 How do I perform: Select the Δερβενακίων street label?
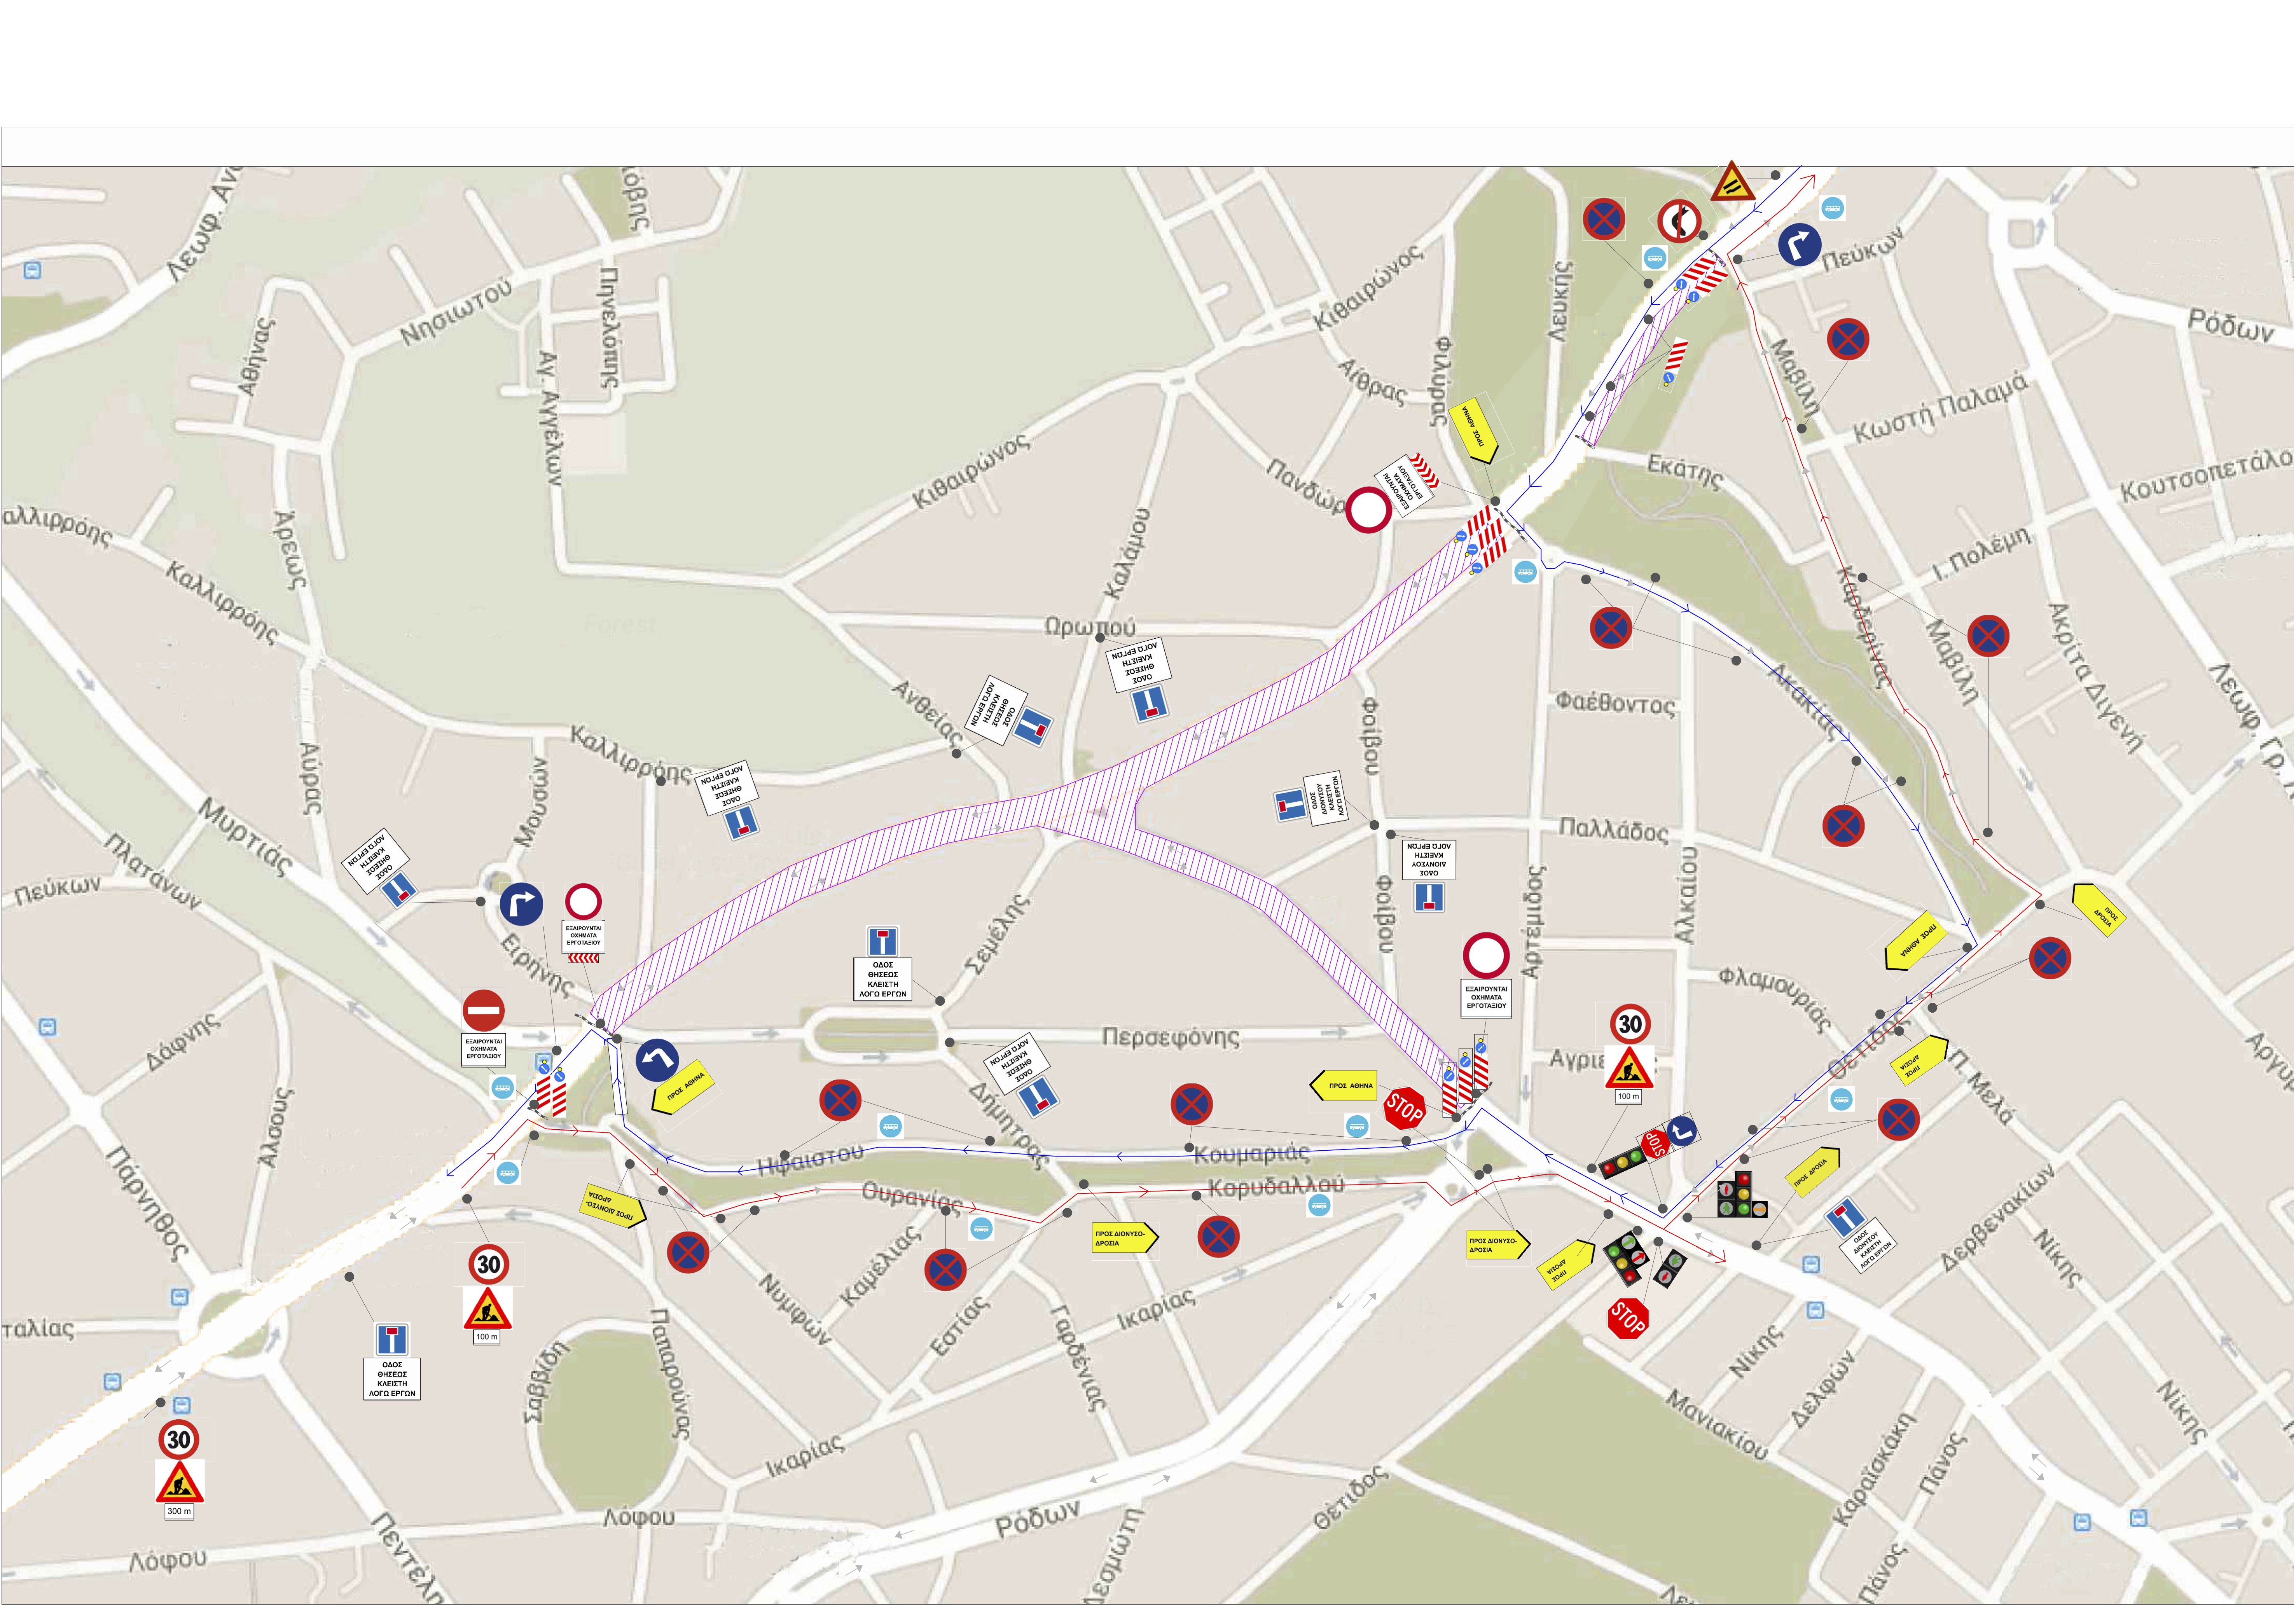1998,1217
